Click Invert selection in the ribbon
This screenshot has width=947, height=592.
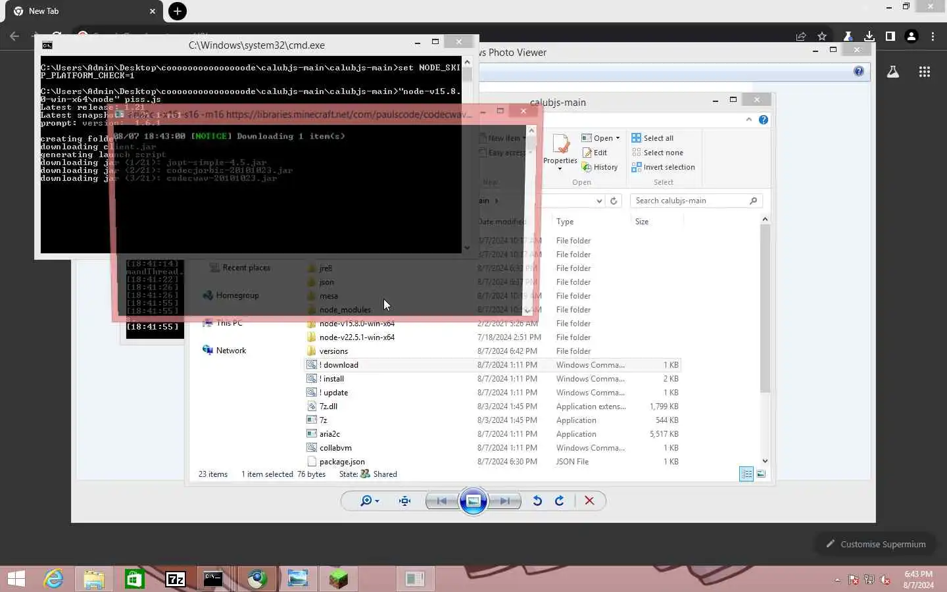(664, 167)
